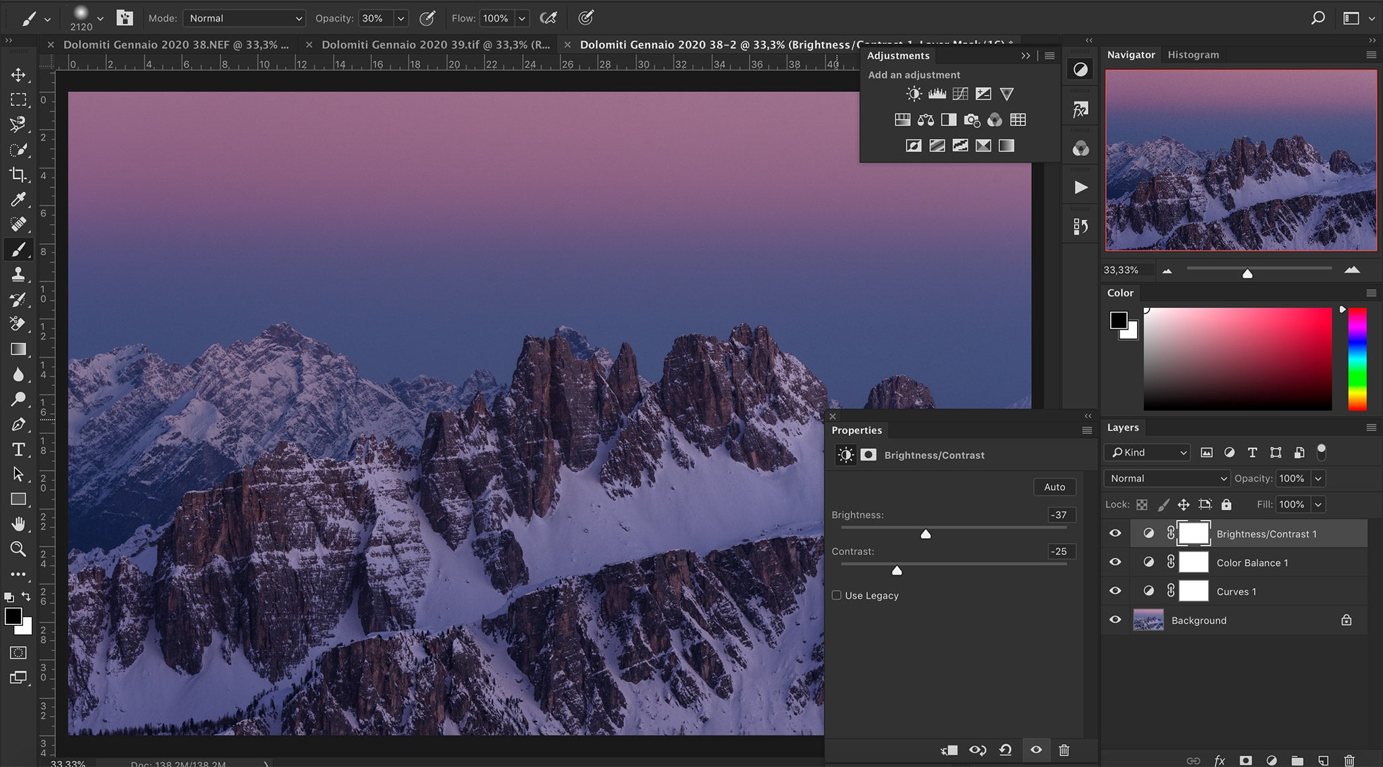Select the Horizontal Type tool
This screenshot has width=1383, height=767.
coord(18,449)
